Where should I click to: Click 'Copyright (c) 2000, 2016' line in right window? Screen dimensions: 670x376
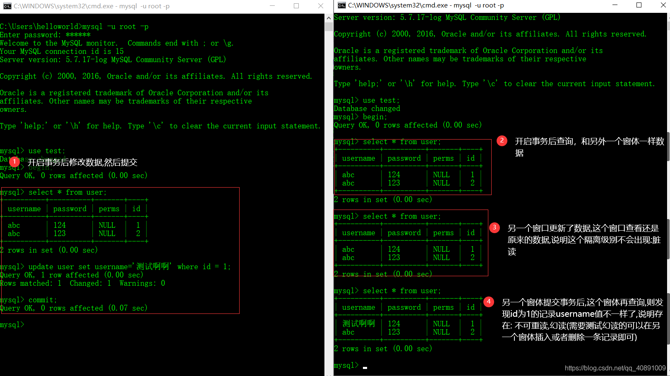pos(490,34)
